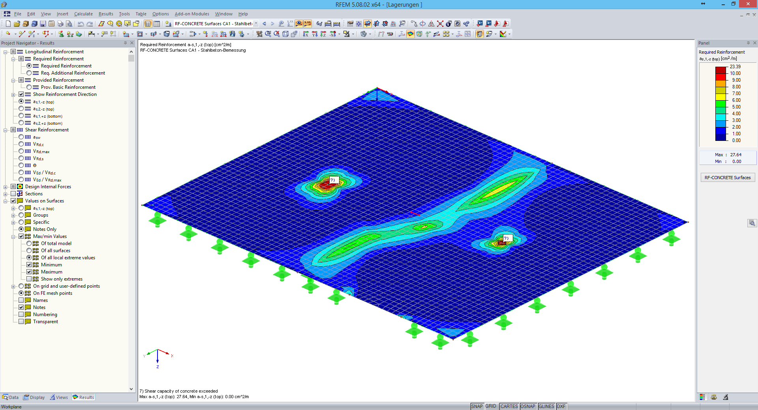This screenshot has width=758, height=410.
Task: Click the new line tool icon
Action: (x=22, y=34)
